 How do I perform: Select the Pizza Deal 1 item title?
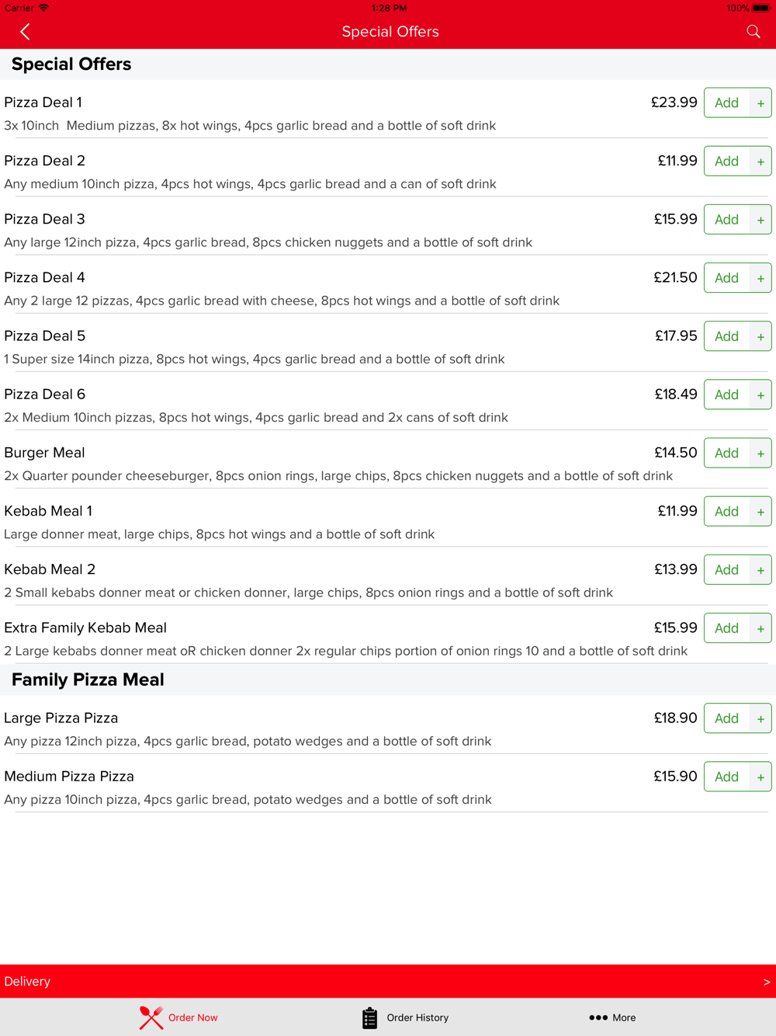[x=43, y=103]
